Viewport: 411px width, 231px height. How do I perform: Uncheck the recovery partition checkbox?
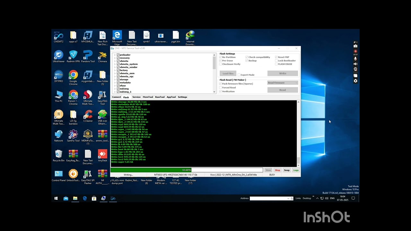[118, 58]
